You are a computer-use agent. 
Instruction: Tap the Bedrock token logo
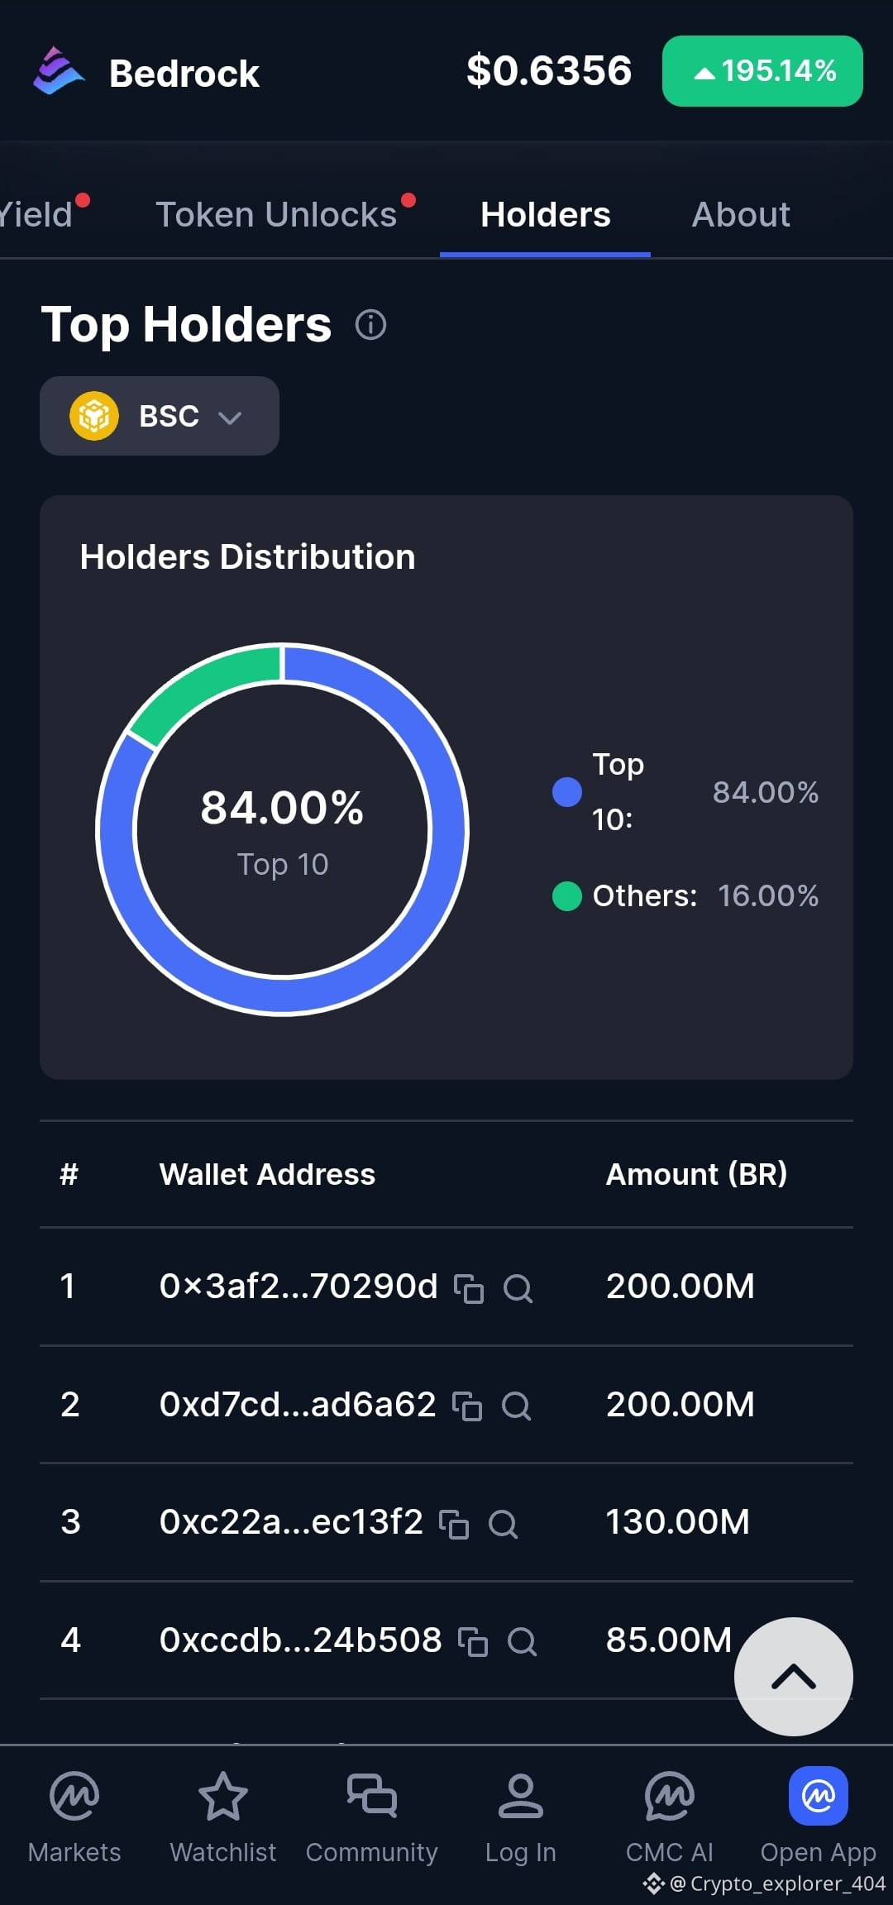pos(58,71)
